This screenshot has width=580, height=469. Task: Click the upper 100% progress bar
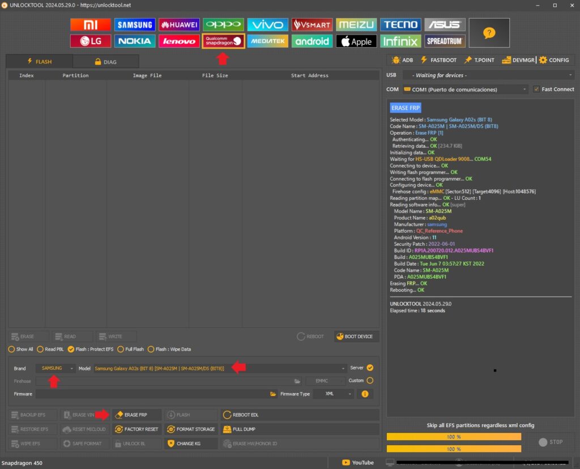pyautogui.click(x=454, y=437)
